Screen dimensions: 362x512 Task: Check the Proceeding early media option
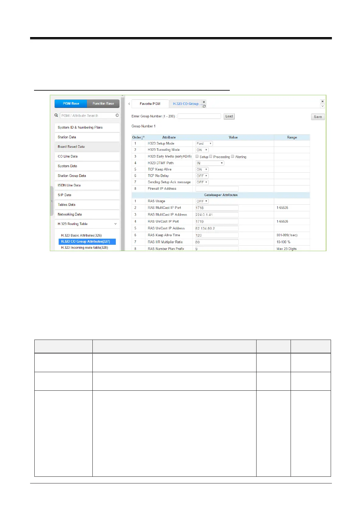(211, 157)
